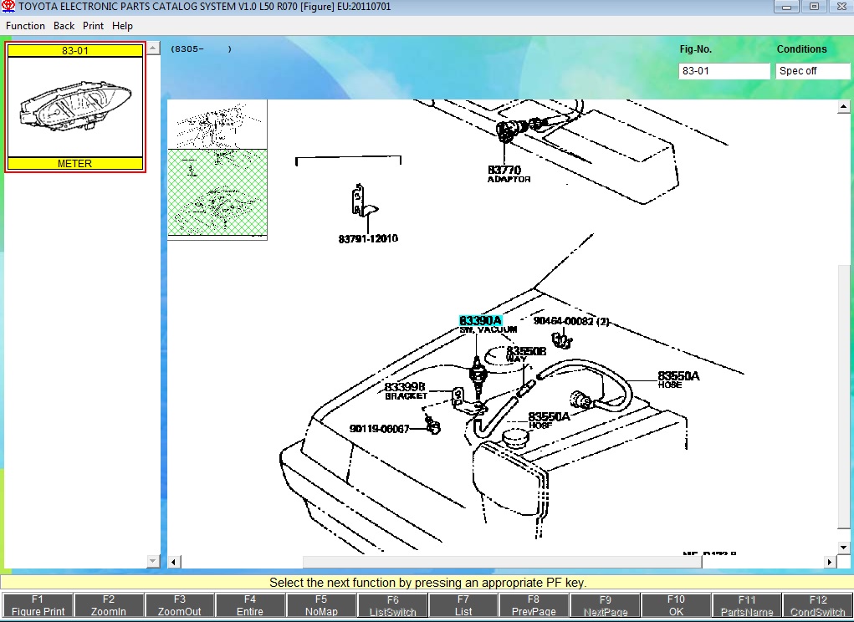854x622 pixels.
Task: Select the 83-01 METER figure thumbnail
Action: (74, 107)
